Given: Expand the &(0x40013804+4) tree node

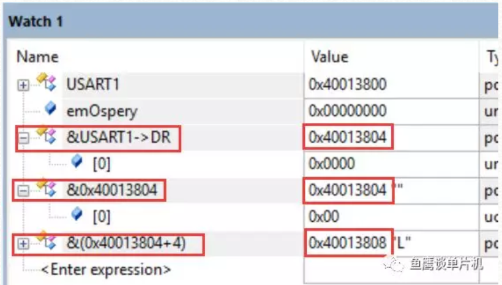Looking at the screenshot, I should click(23, 244).
